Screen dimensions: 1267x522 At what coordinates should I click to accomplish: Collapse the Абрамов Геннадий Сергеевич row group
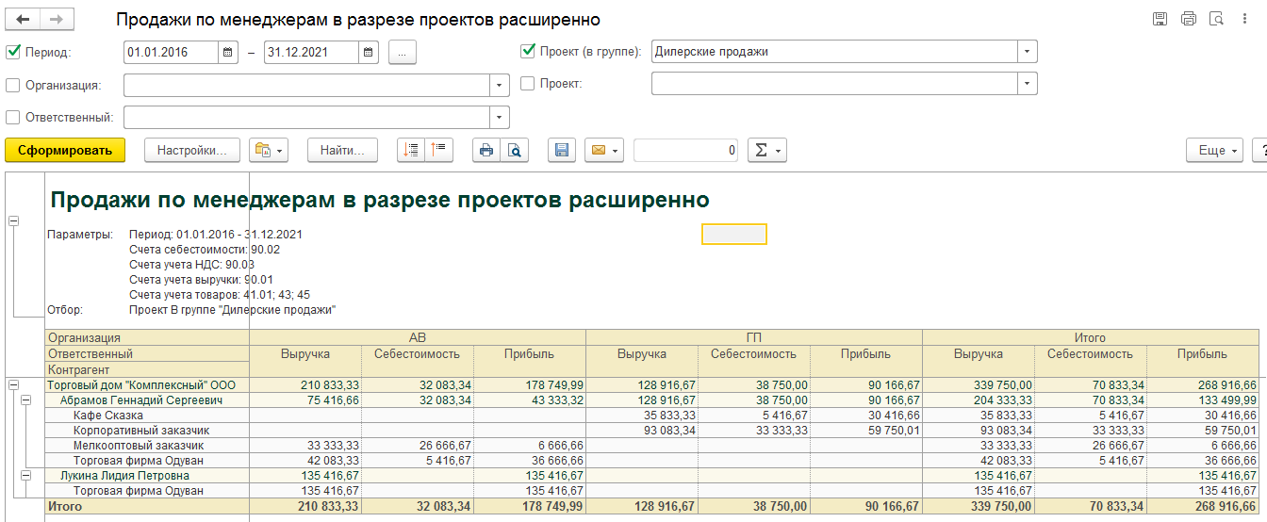coord(26,399)
